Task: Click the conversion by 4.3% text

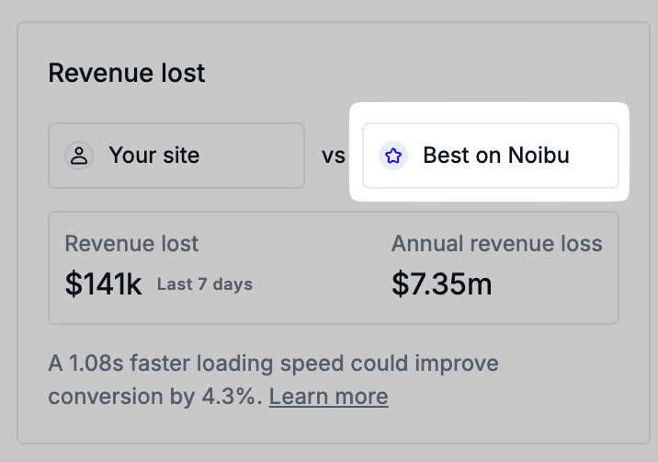Action: click(153, 397)
